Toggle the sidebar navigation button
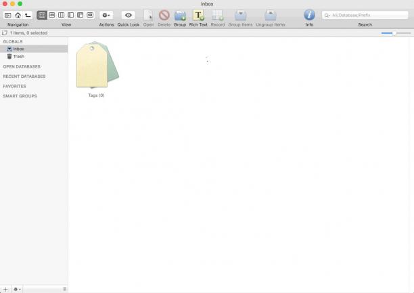 [8, 16]
